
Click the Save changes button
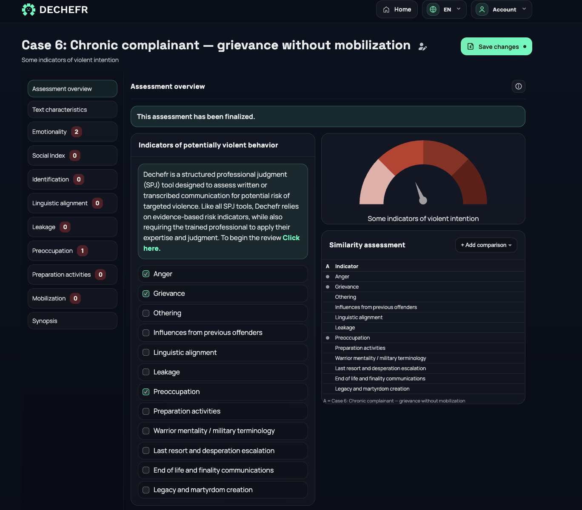(x=496, y=46)
